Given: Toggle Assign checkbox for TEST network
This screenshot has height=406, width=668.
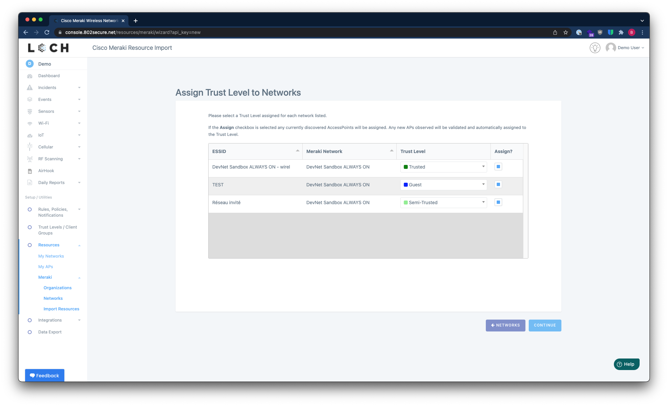Looking at the screenshot, I should click(498, 184).
